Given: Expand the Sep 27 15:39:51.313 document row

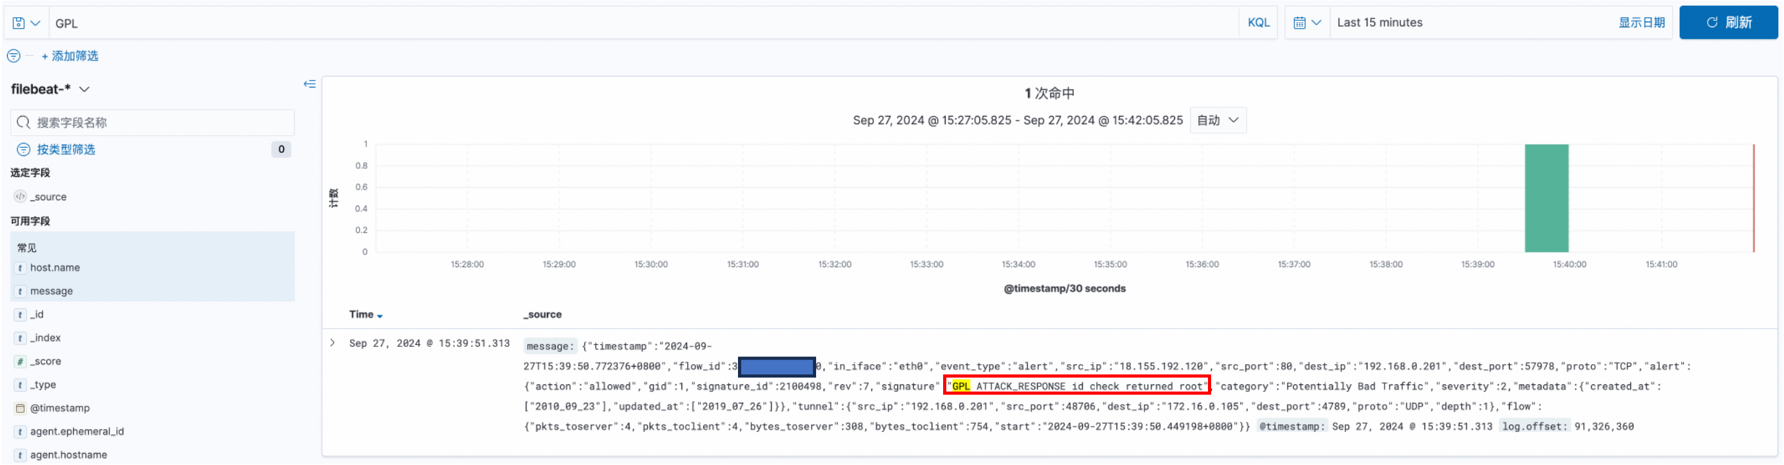Looking at the screenshot, I should (x=332, y=343).
